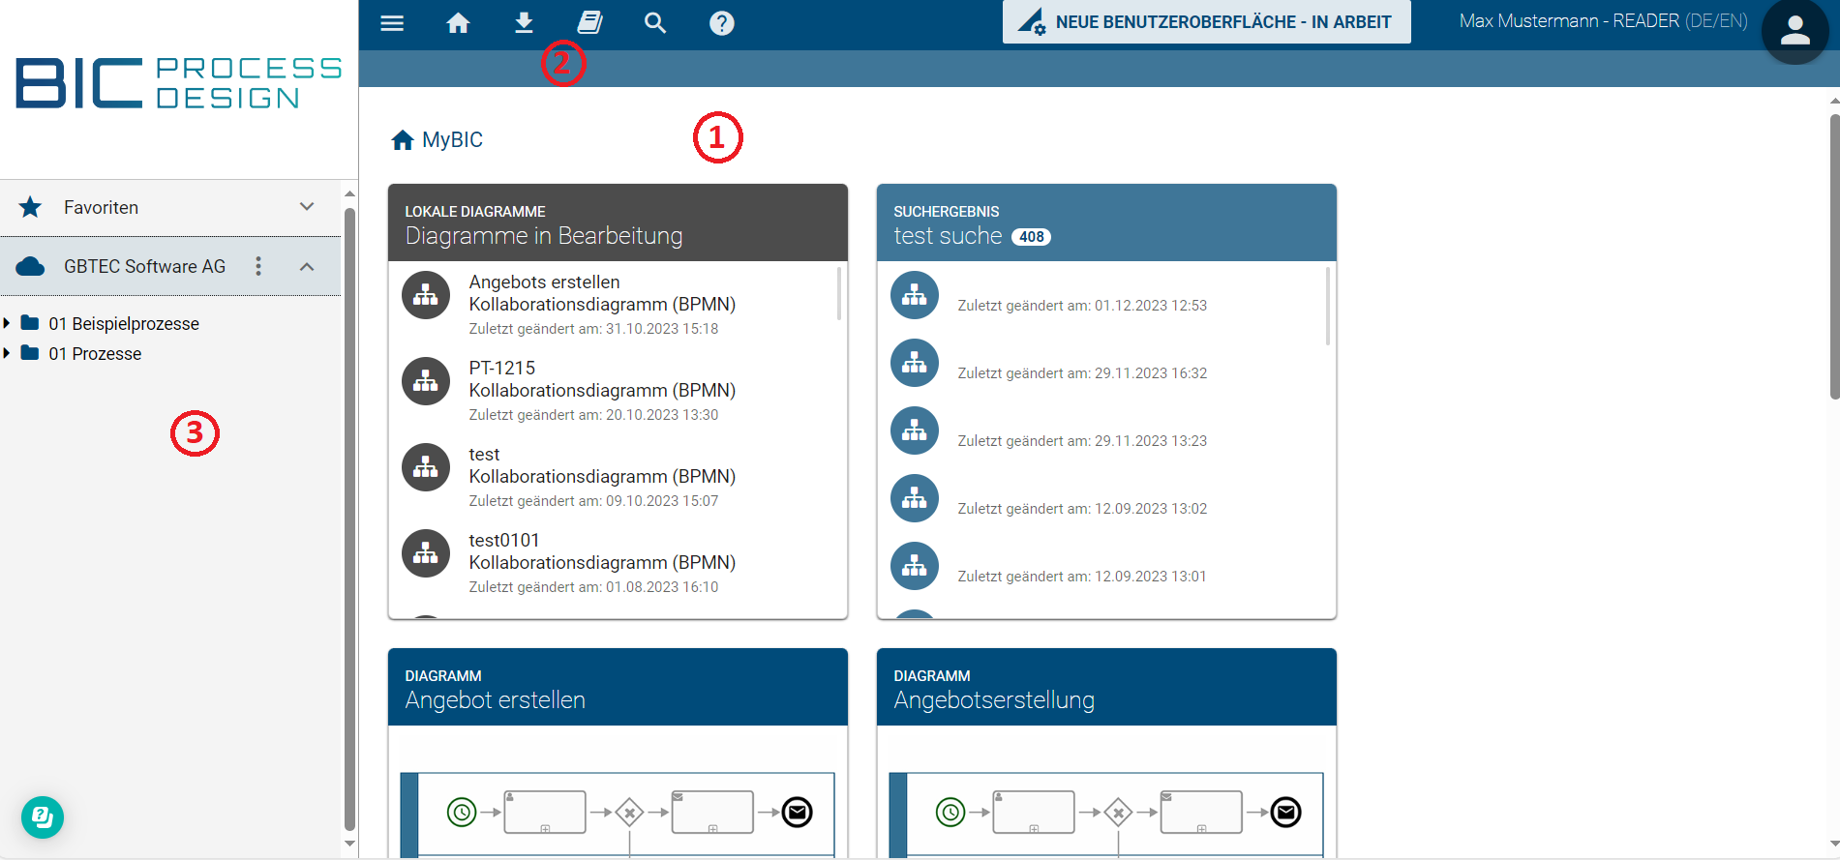1840x860 pixels.
Task: Expand the 01 Beispielprozesse folder arrow
Action: point(8,323)
